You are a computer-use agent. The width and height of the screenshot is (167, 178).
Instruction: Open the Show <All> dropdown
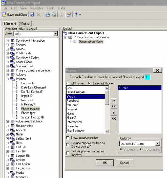pos(55,34)
